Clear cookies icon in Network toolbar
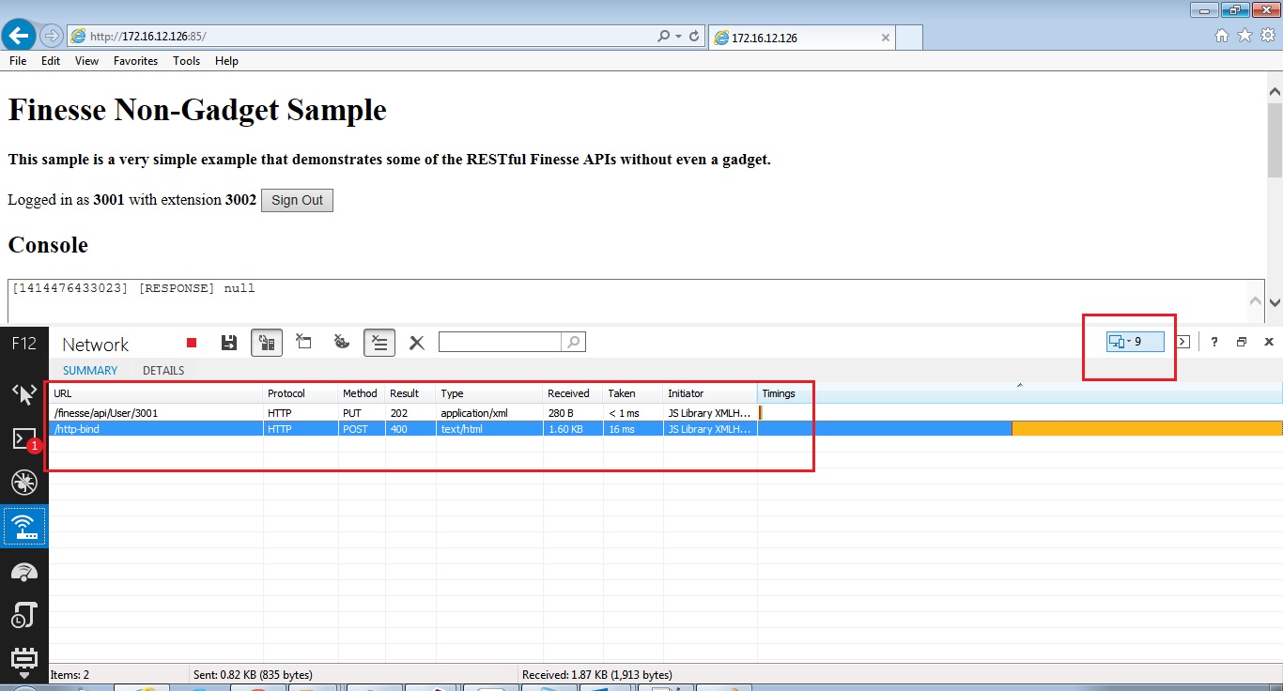The image size is (1283, 691). point(342,342)
